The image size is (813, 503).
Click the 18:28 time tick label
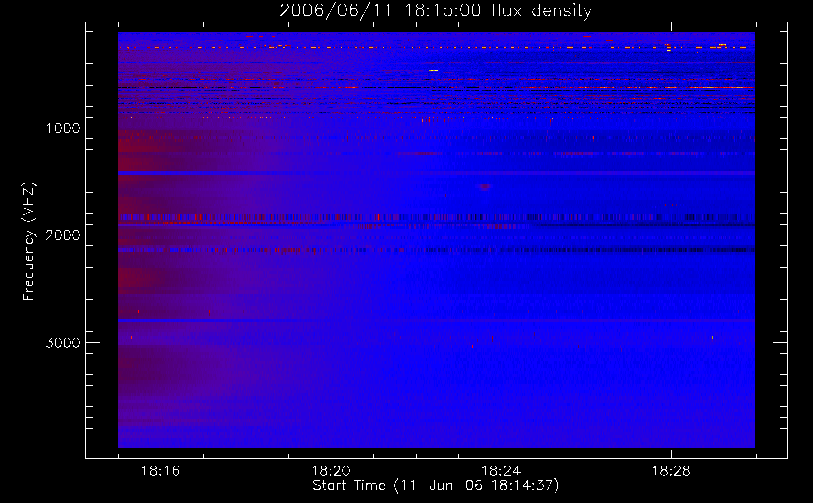[671, 471]
